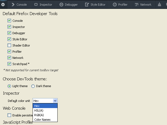
Task: Open the Network tab
Action: pos(143,5)
